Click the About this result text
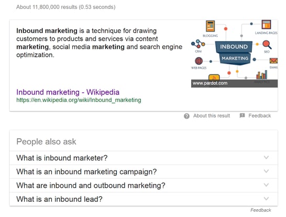The height and width of the screenshot is (217, 286). tap(212, 116)
